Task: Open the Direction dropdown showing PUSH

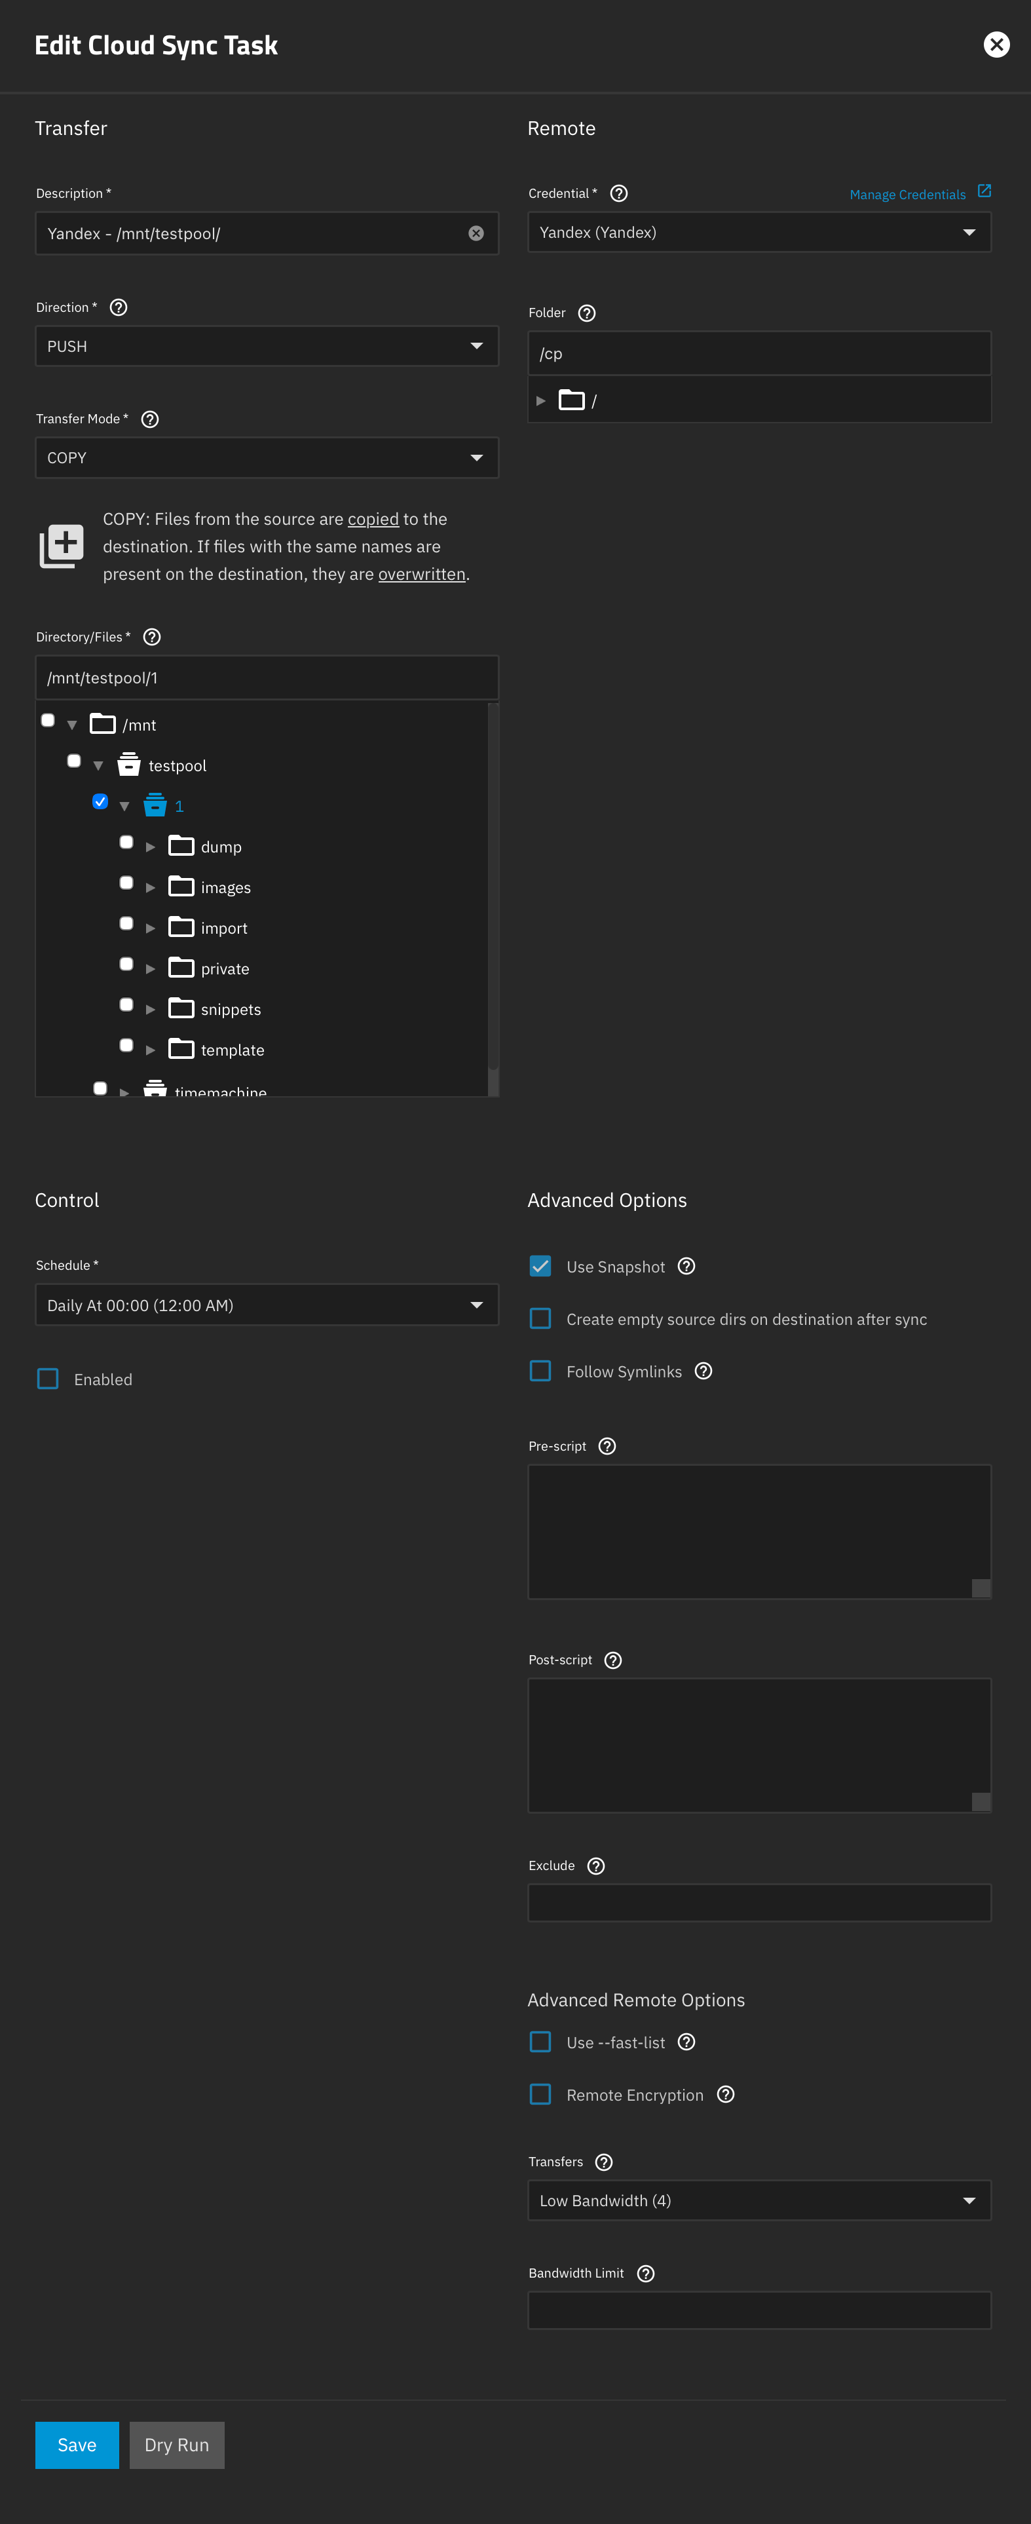Action: (267, 347)
